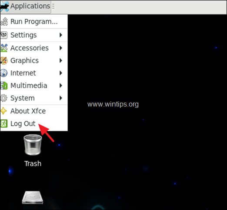The image size is (227, 210).
Task: Expand the Settings submenu arrow
Action: (x=61, y=35)
